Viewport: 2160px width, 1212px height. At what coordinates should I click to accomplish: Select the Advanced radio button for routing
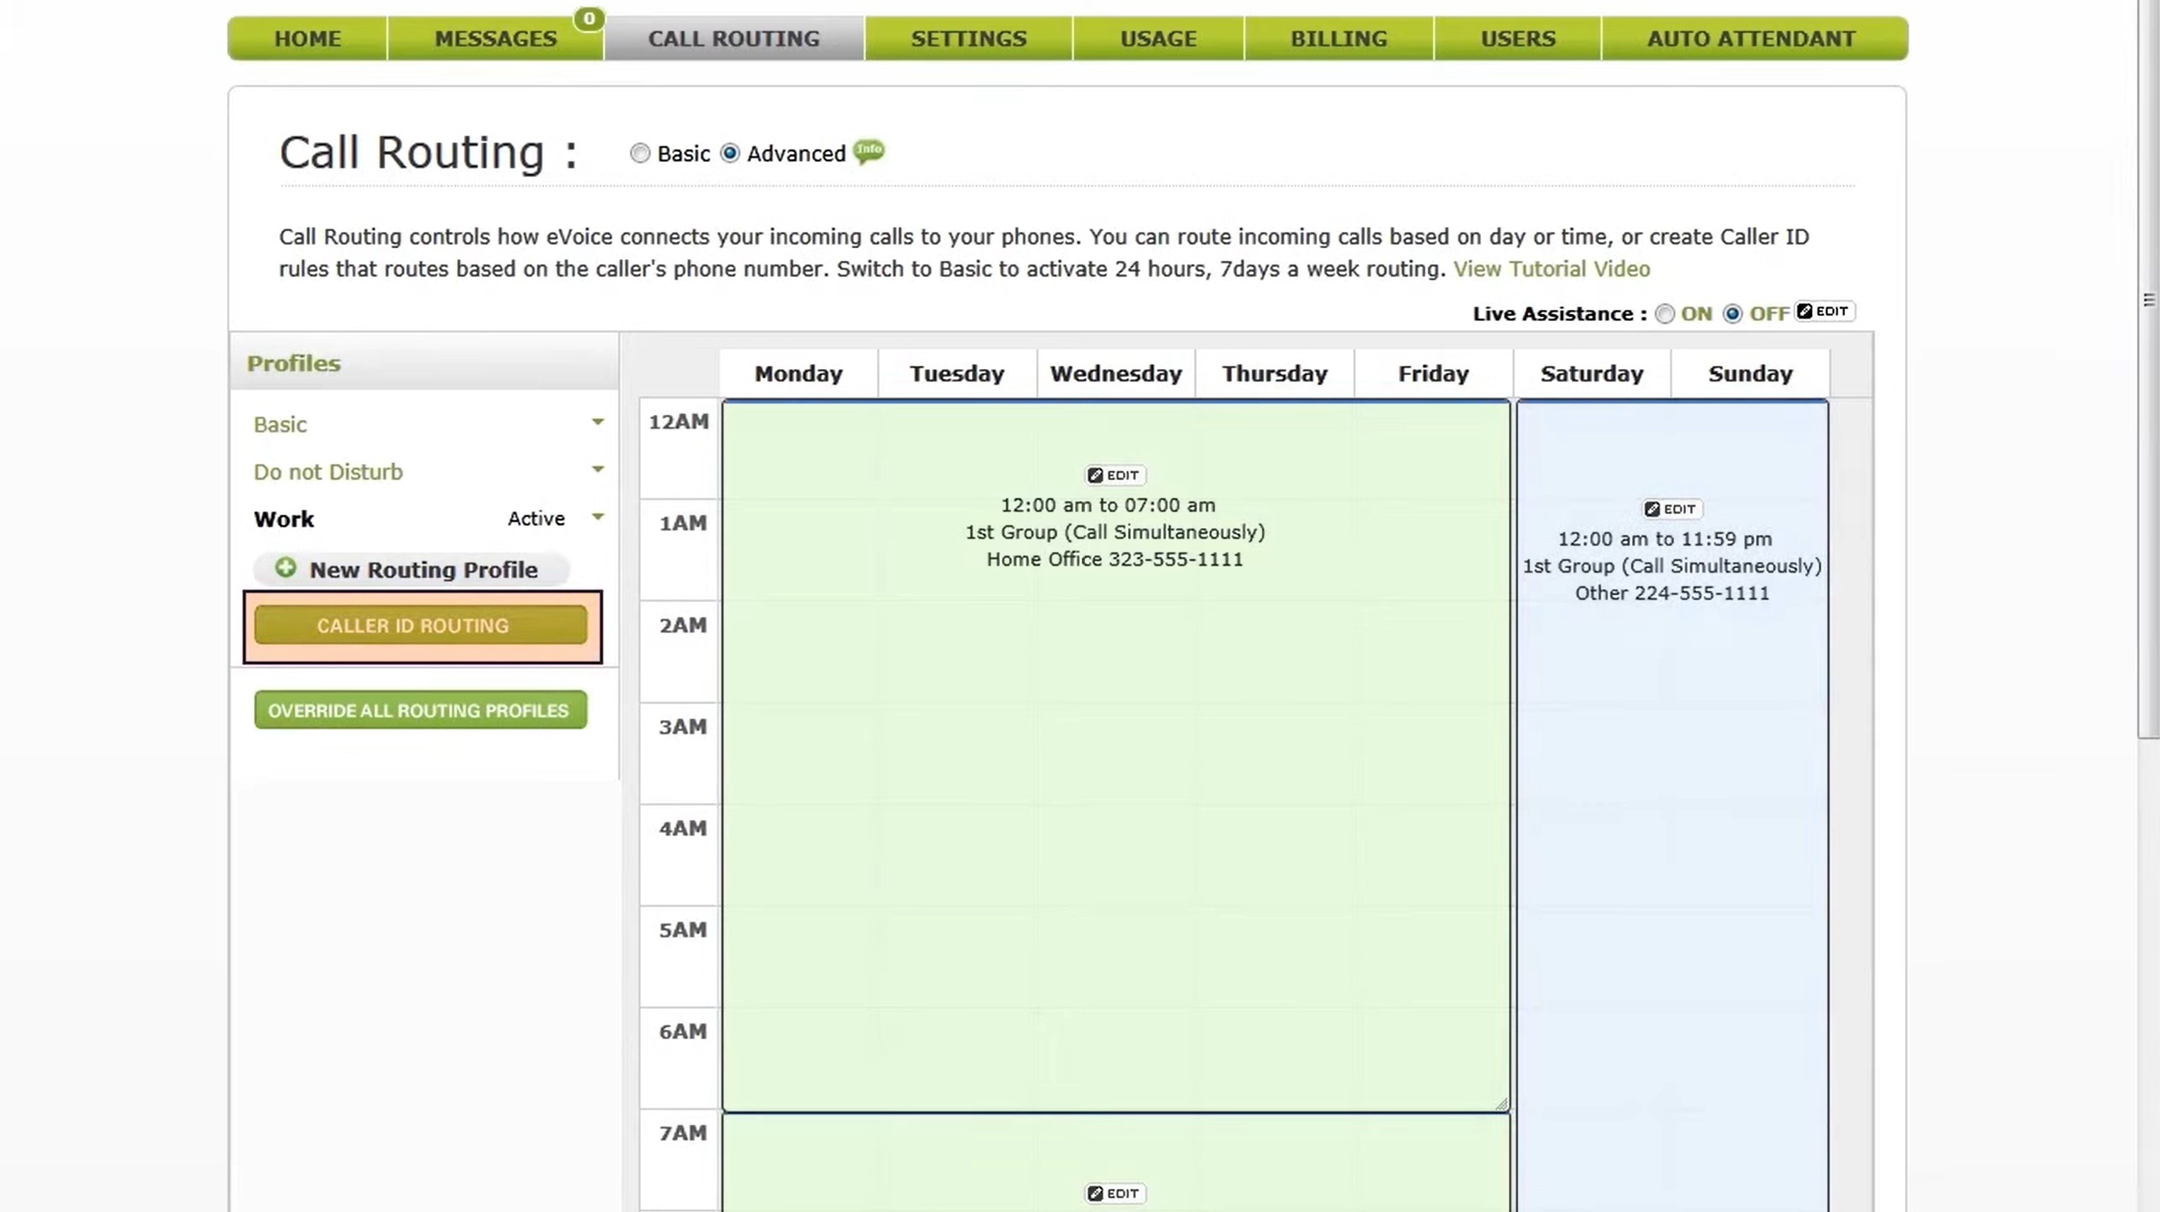click(x=730, y=153)
